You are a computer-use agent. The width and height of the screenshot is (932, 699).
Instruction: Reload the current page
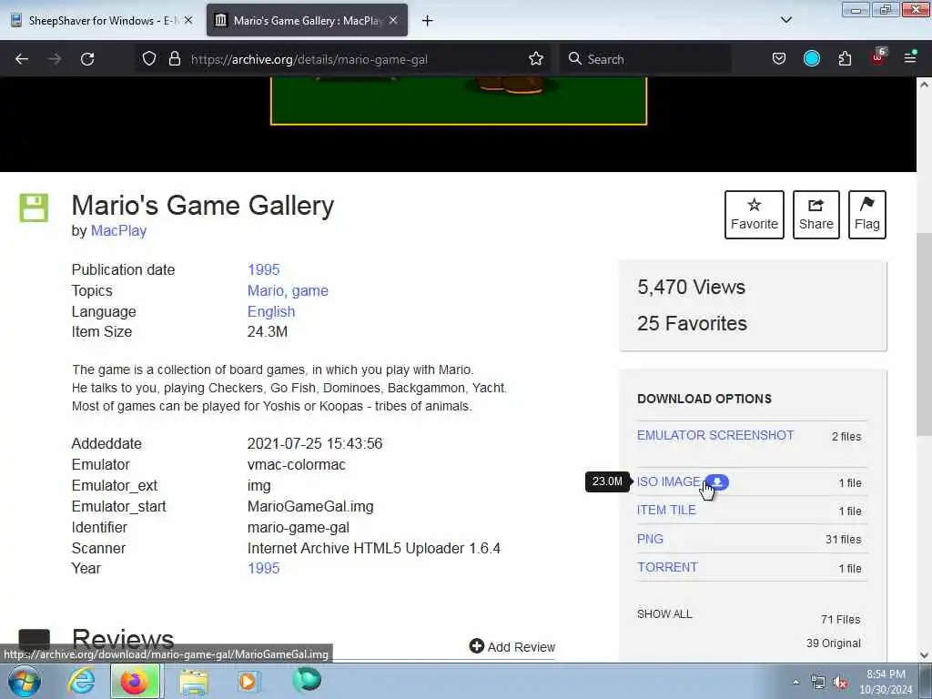pos(87,59)
